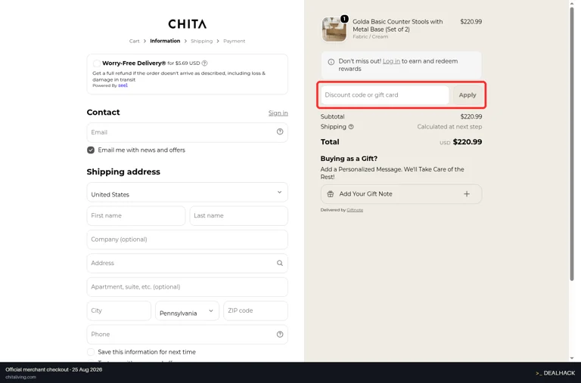The image size is (581, 383).
Task: Click the Shipping info question icon
Action: (x=351, y=127)
